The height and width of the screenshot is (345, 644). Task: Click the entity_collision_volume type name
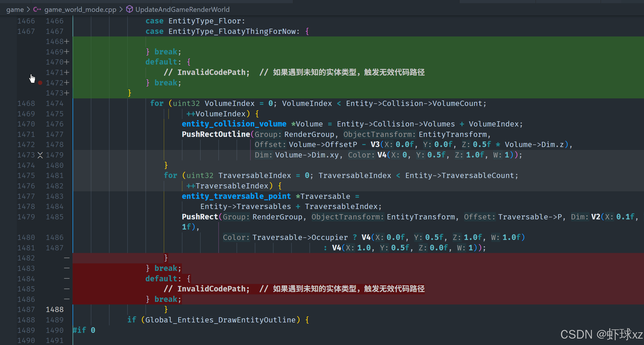point(234,124)
